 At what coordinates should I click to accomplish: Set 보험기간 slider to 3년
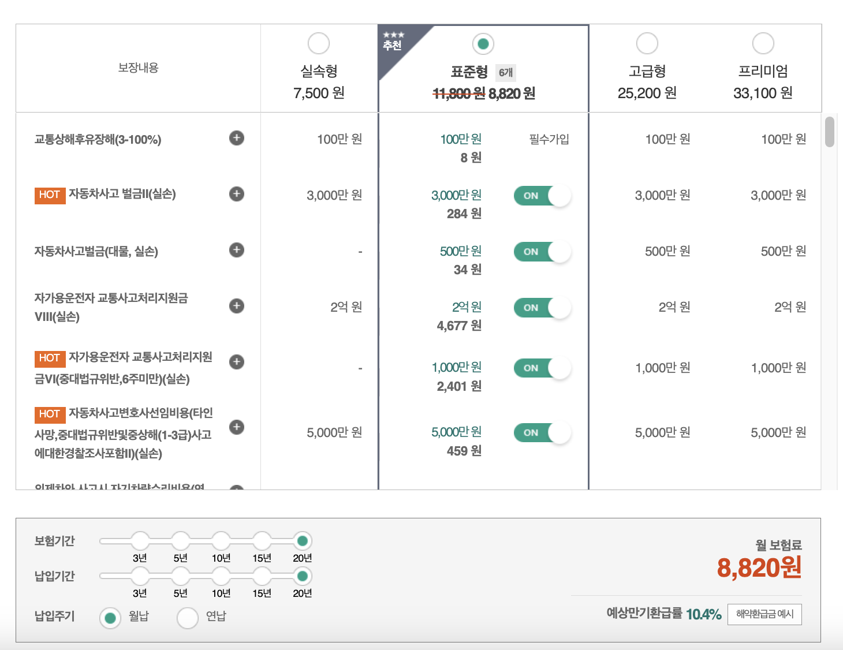pos(140,541)
